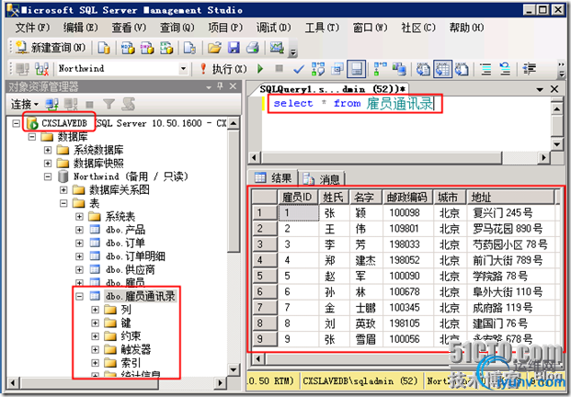This screenshot has height=397, width=571.
Task: Click the Execute (执行) button
Action: pos(224,69)
